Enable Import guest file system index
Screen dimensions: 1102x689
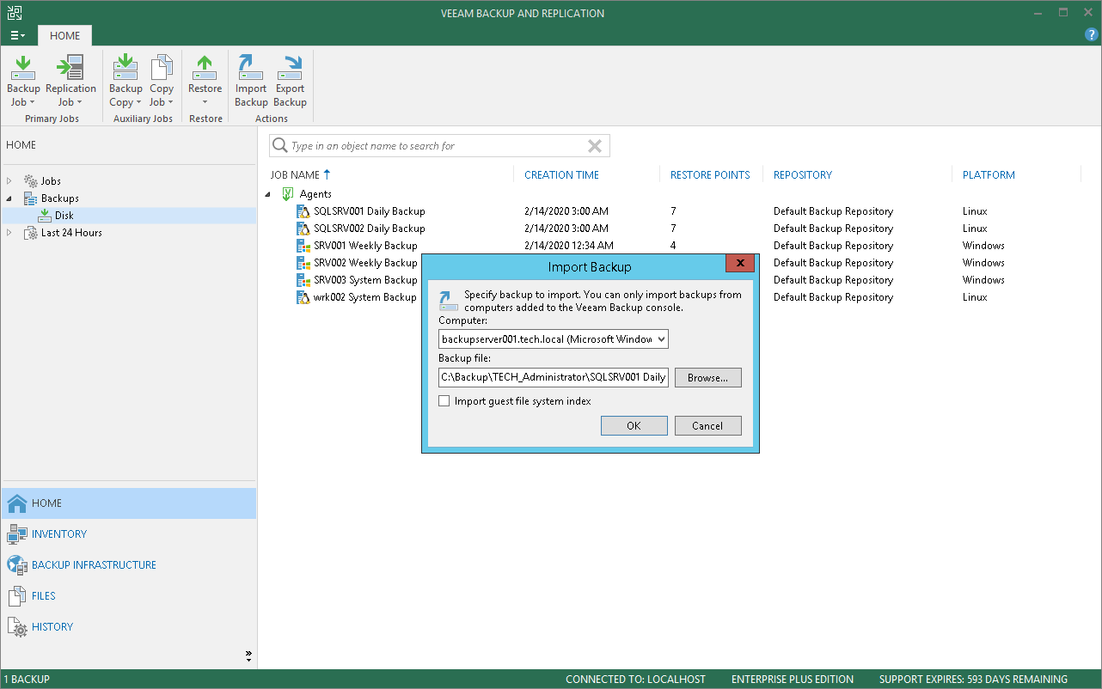click(444, 401)
